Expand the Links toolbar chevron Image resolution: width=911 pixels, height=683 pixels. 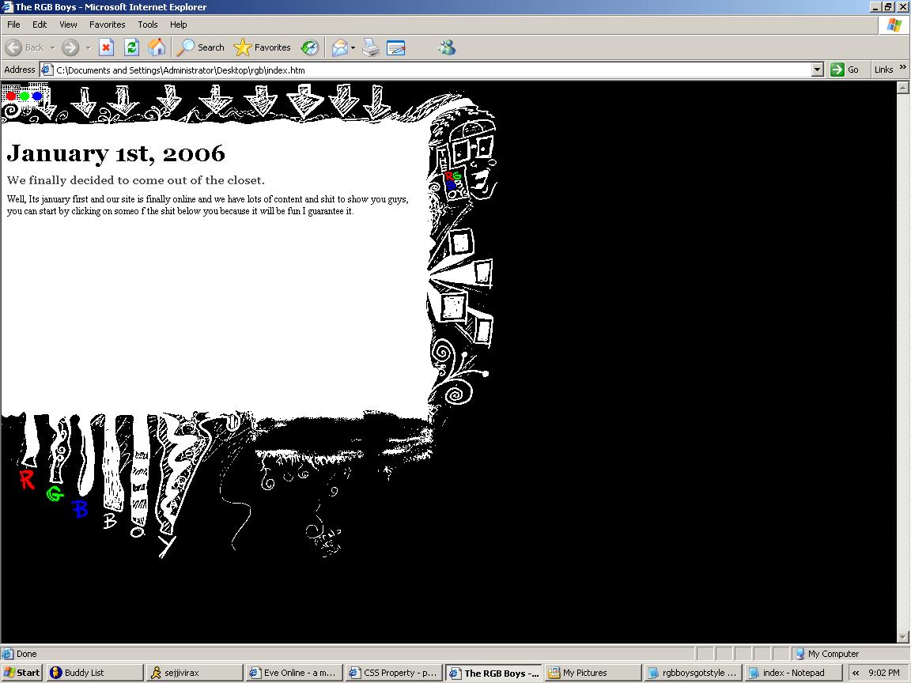(x=903, y=69)
